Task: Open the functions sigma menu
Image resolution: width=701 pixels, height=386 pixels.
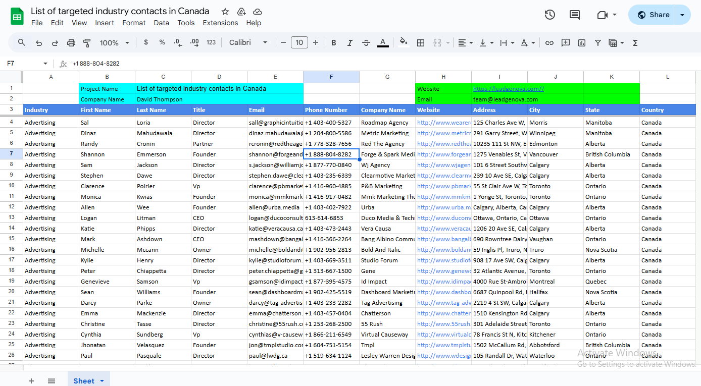Action: 635,43
